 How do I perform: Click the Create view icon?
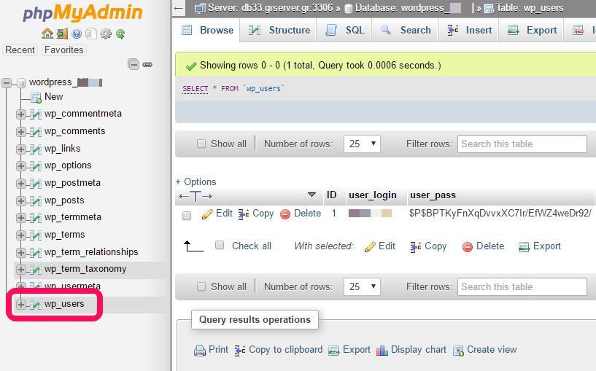(x=459, y=351)
